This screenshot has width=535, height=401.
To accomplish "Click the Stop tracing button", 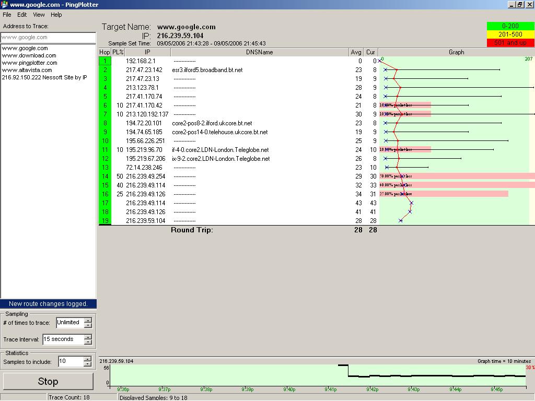I will click(x=48, y=381).
